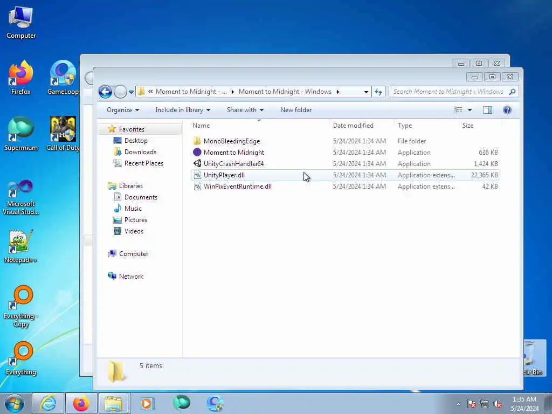Open Notepad++ desktop shortcut

point(21,246)
